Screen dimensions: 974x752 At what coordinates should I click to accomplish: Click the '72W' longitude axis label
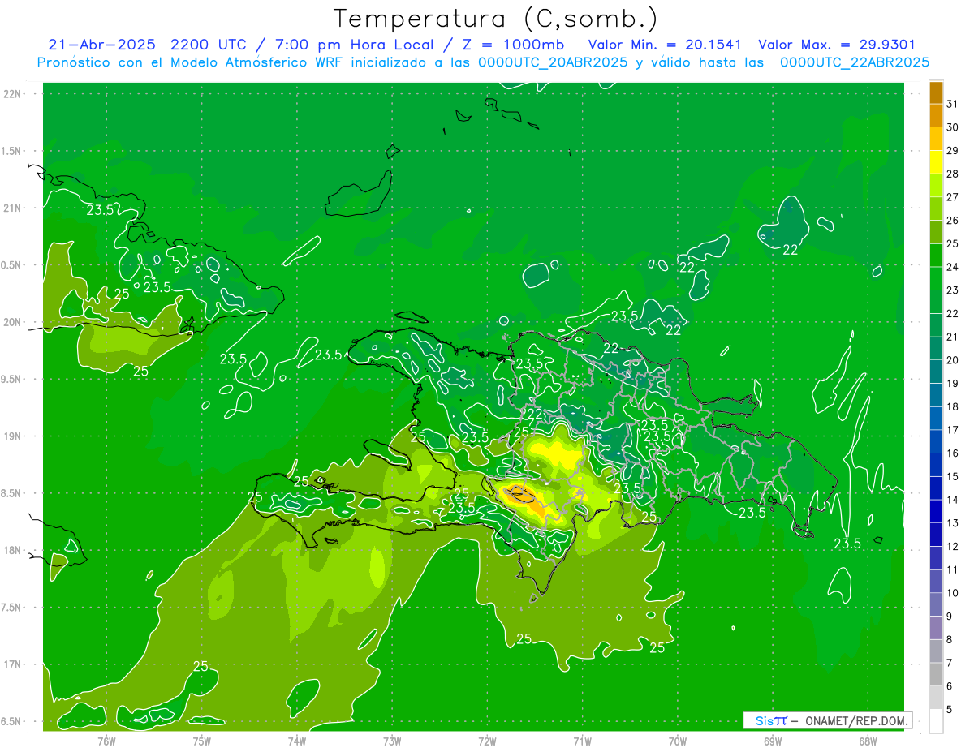(488, 741)
